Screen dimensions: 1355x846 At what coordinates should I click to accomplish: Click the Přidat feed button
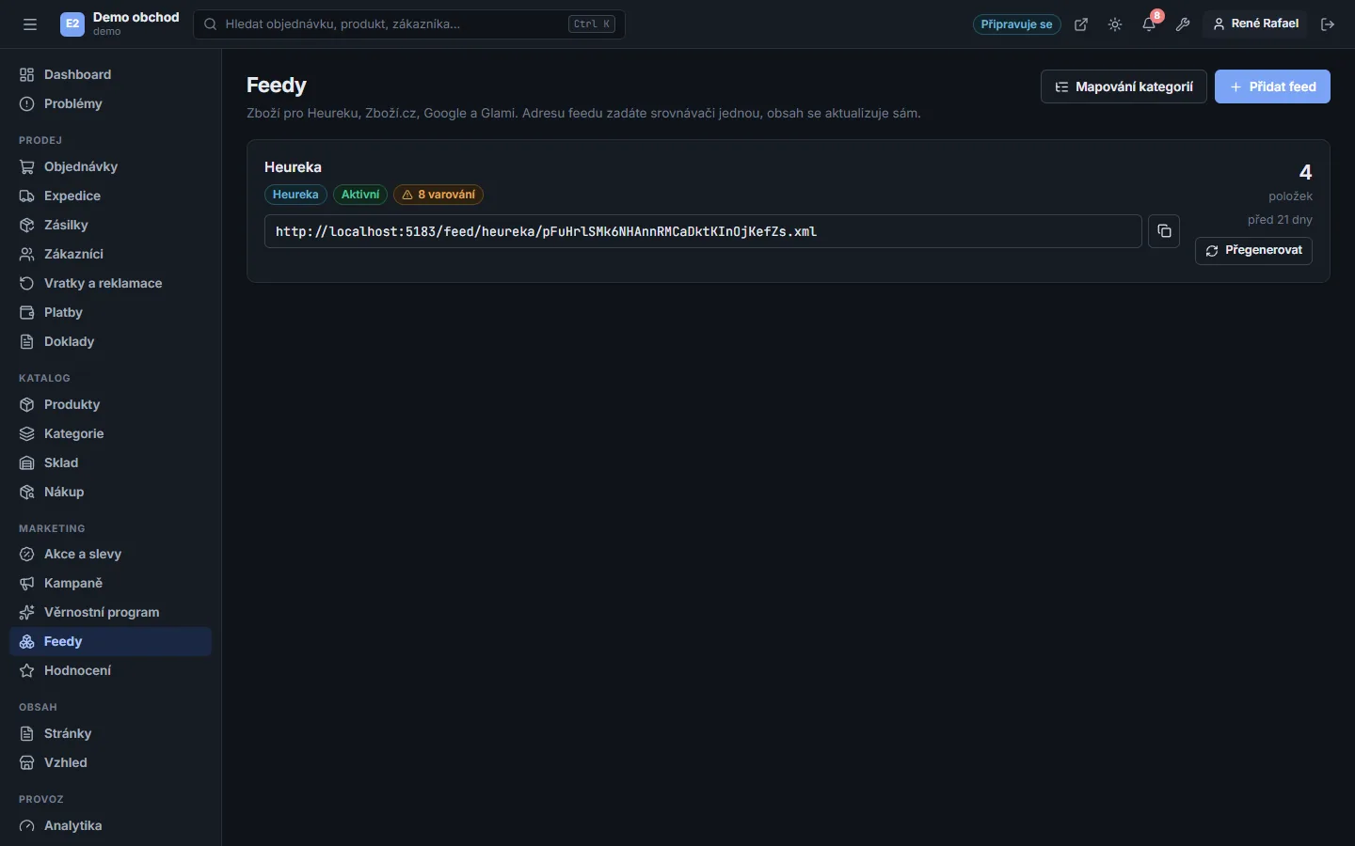(x=1272, y=86)
